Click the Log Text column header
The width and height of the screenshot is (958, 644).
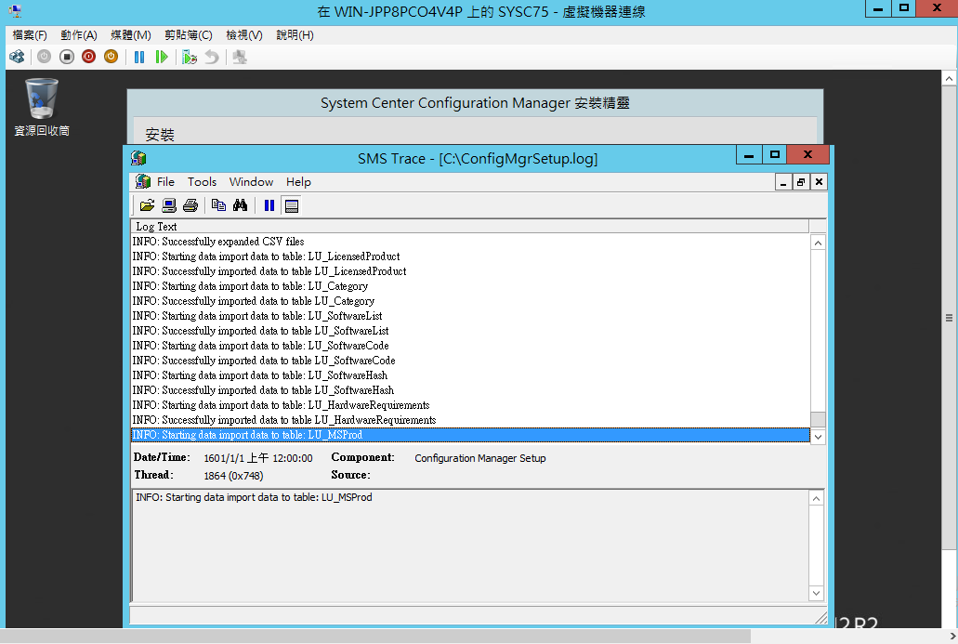470,226
